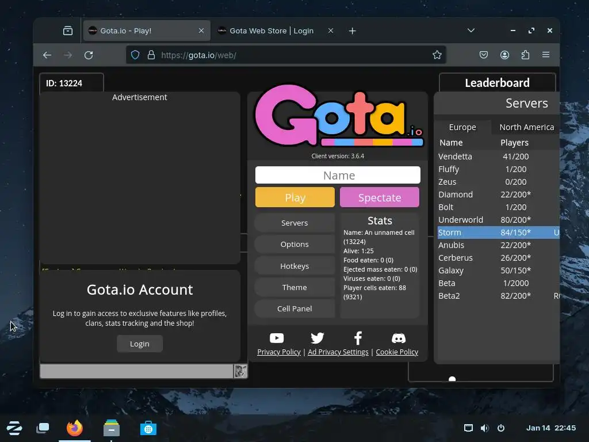
Task: Bookmark this page with the star icon
Action: 437,55
